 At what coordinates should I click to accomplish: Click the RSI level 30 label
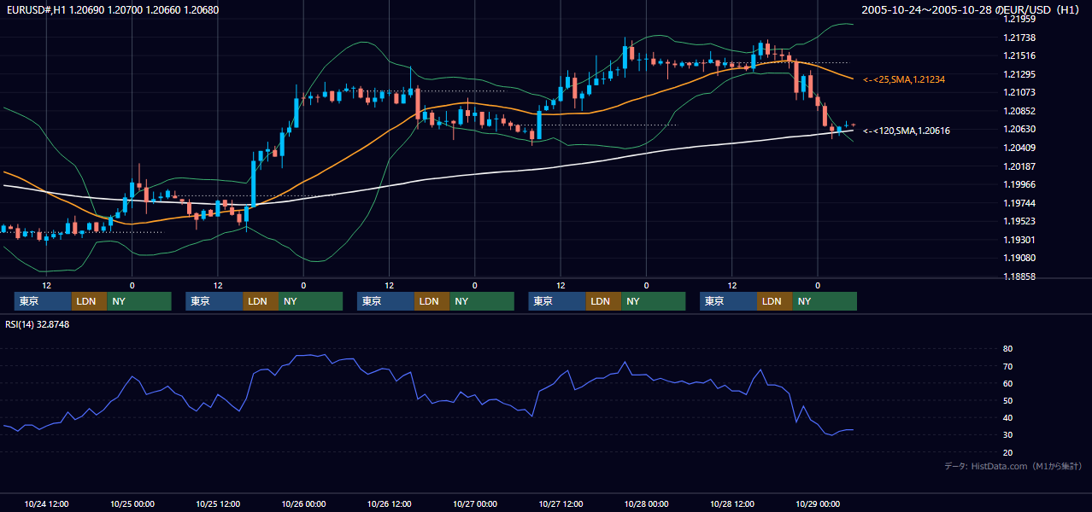1007,435
